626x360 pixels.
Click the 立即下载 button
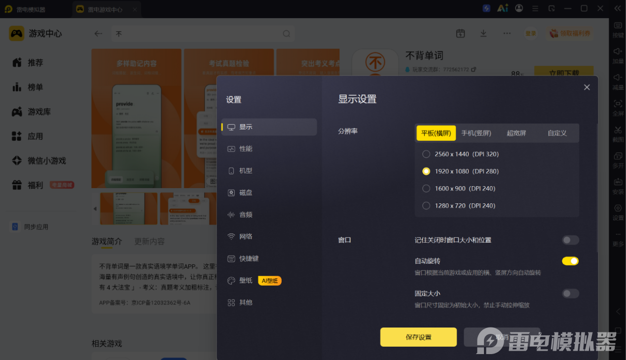point(564,72)
